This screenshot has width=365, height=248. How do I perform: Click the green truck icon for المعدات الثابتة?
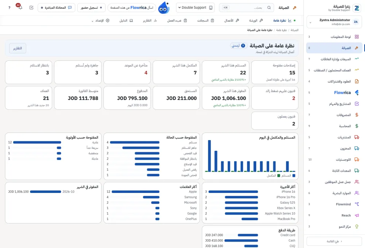[x=357, y=171]
